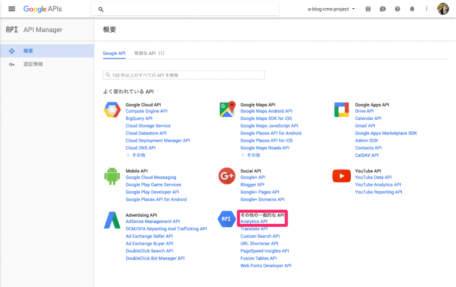
Task: Open Admin SDK link
Action: pos(367,140)
